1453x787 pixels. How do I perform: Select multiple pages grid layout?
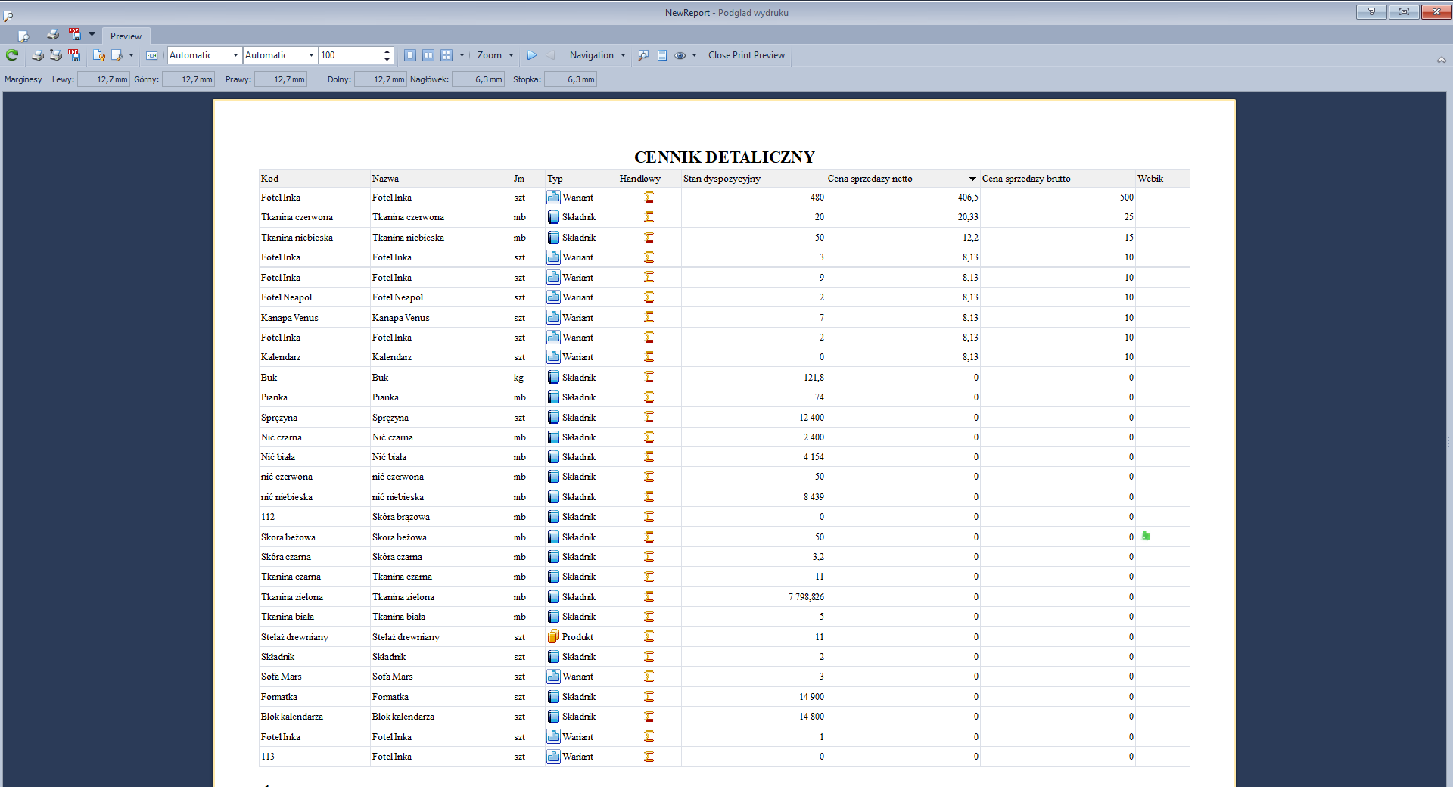point(446,55)
